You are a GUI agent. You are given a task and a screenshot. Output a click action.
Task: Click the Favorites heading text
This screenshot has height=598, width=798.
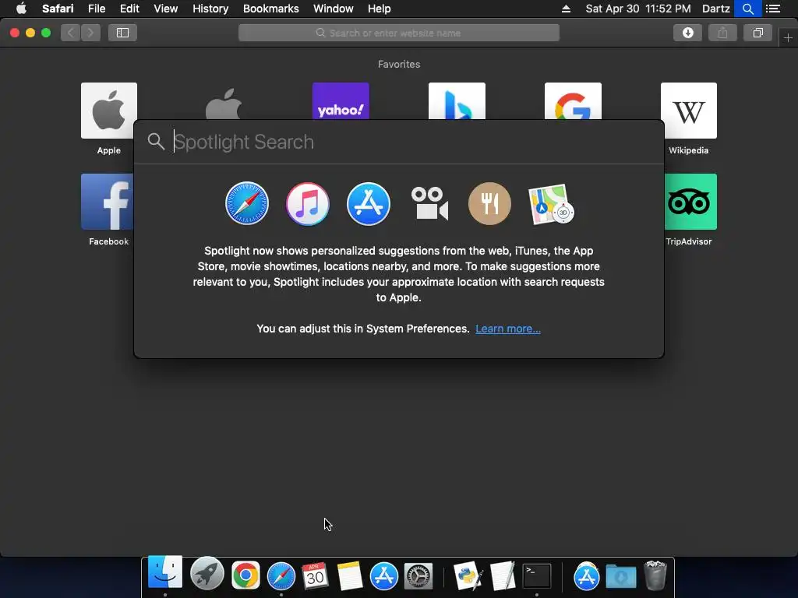pos(399,64)
